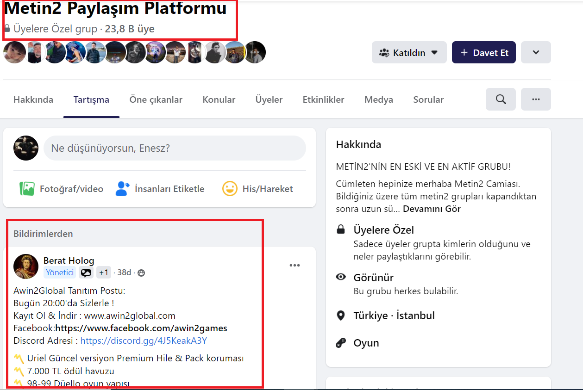
Task: Open the Üyeler tab
Action: coord(269,99)
